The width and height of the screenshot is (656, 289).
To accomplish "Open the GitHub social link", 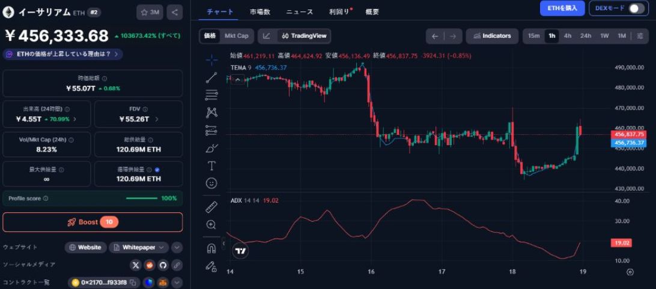I will [163, 265].
